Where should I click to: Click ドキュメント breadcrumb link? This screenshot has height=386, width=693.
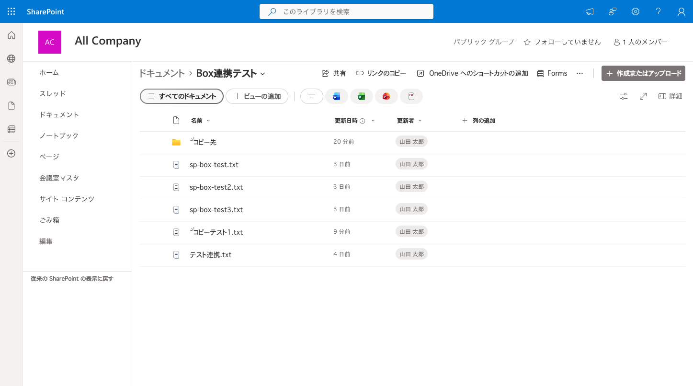point(161,73)
